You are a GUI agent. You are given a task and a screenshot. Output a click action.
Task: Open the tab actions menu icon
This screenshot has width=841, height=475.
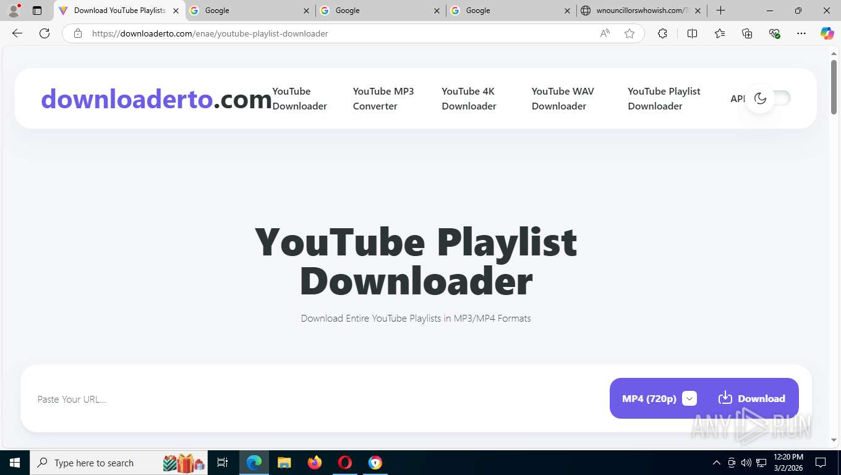[37, 11]
